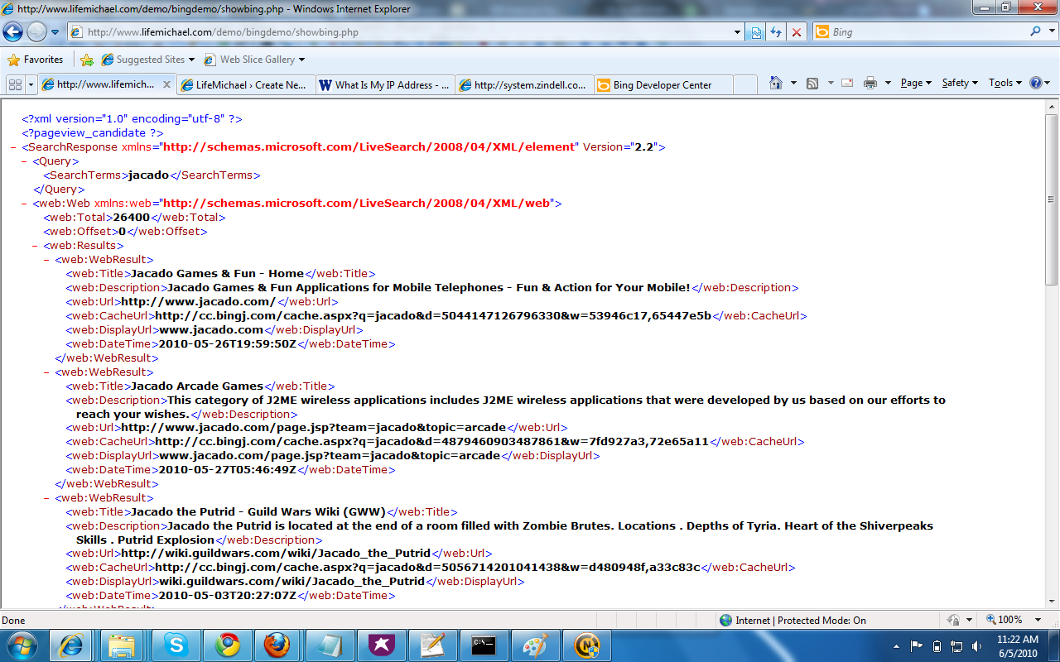Screen dimensions: 1060x662
Task: Open the Tools menu
Action: pyautogui.click(x=1005, y=83)
